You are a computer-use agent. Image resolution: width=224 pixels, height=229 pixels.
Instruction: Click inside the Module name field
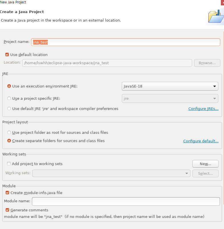coord(125,201)
